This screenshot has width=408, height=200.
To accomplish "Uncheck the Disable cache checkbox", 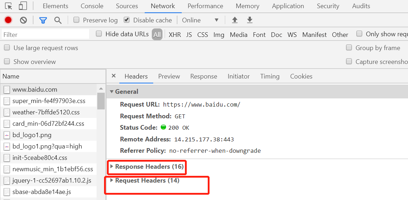I will [127, 20].
